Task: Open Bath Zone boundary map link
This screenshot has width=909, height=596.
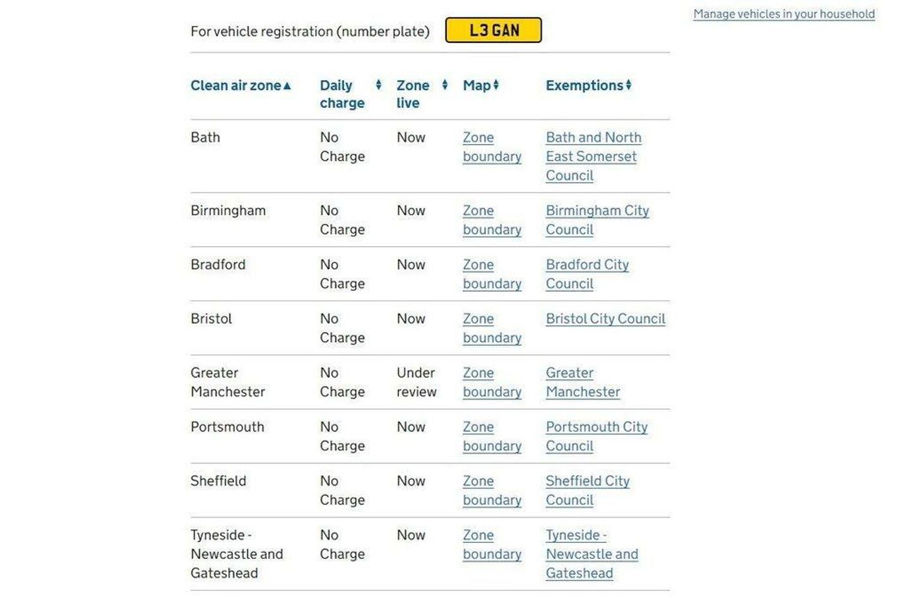Action: [x=492, y=147]
